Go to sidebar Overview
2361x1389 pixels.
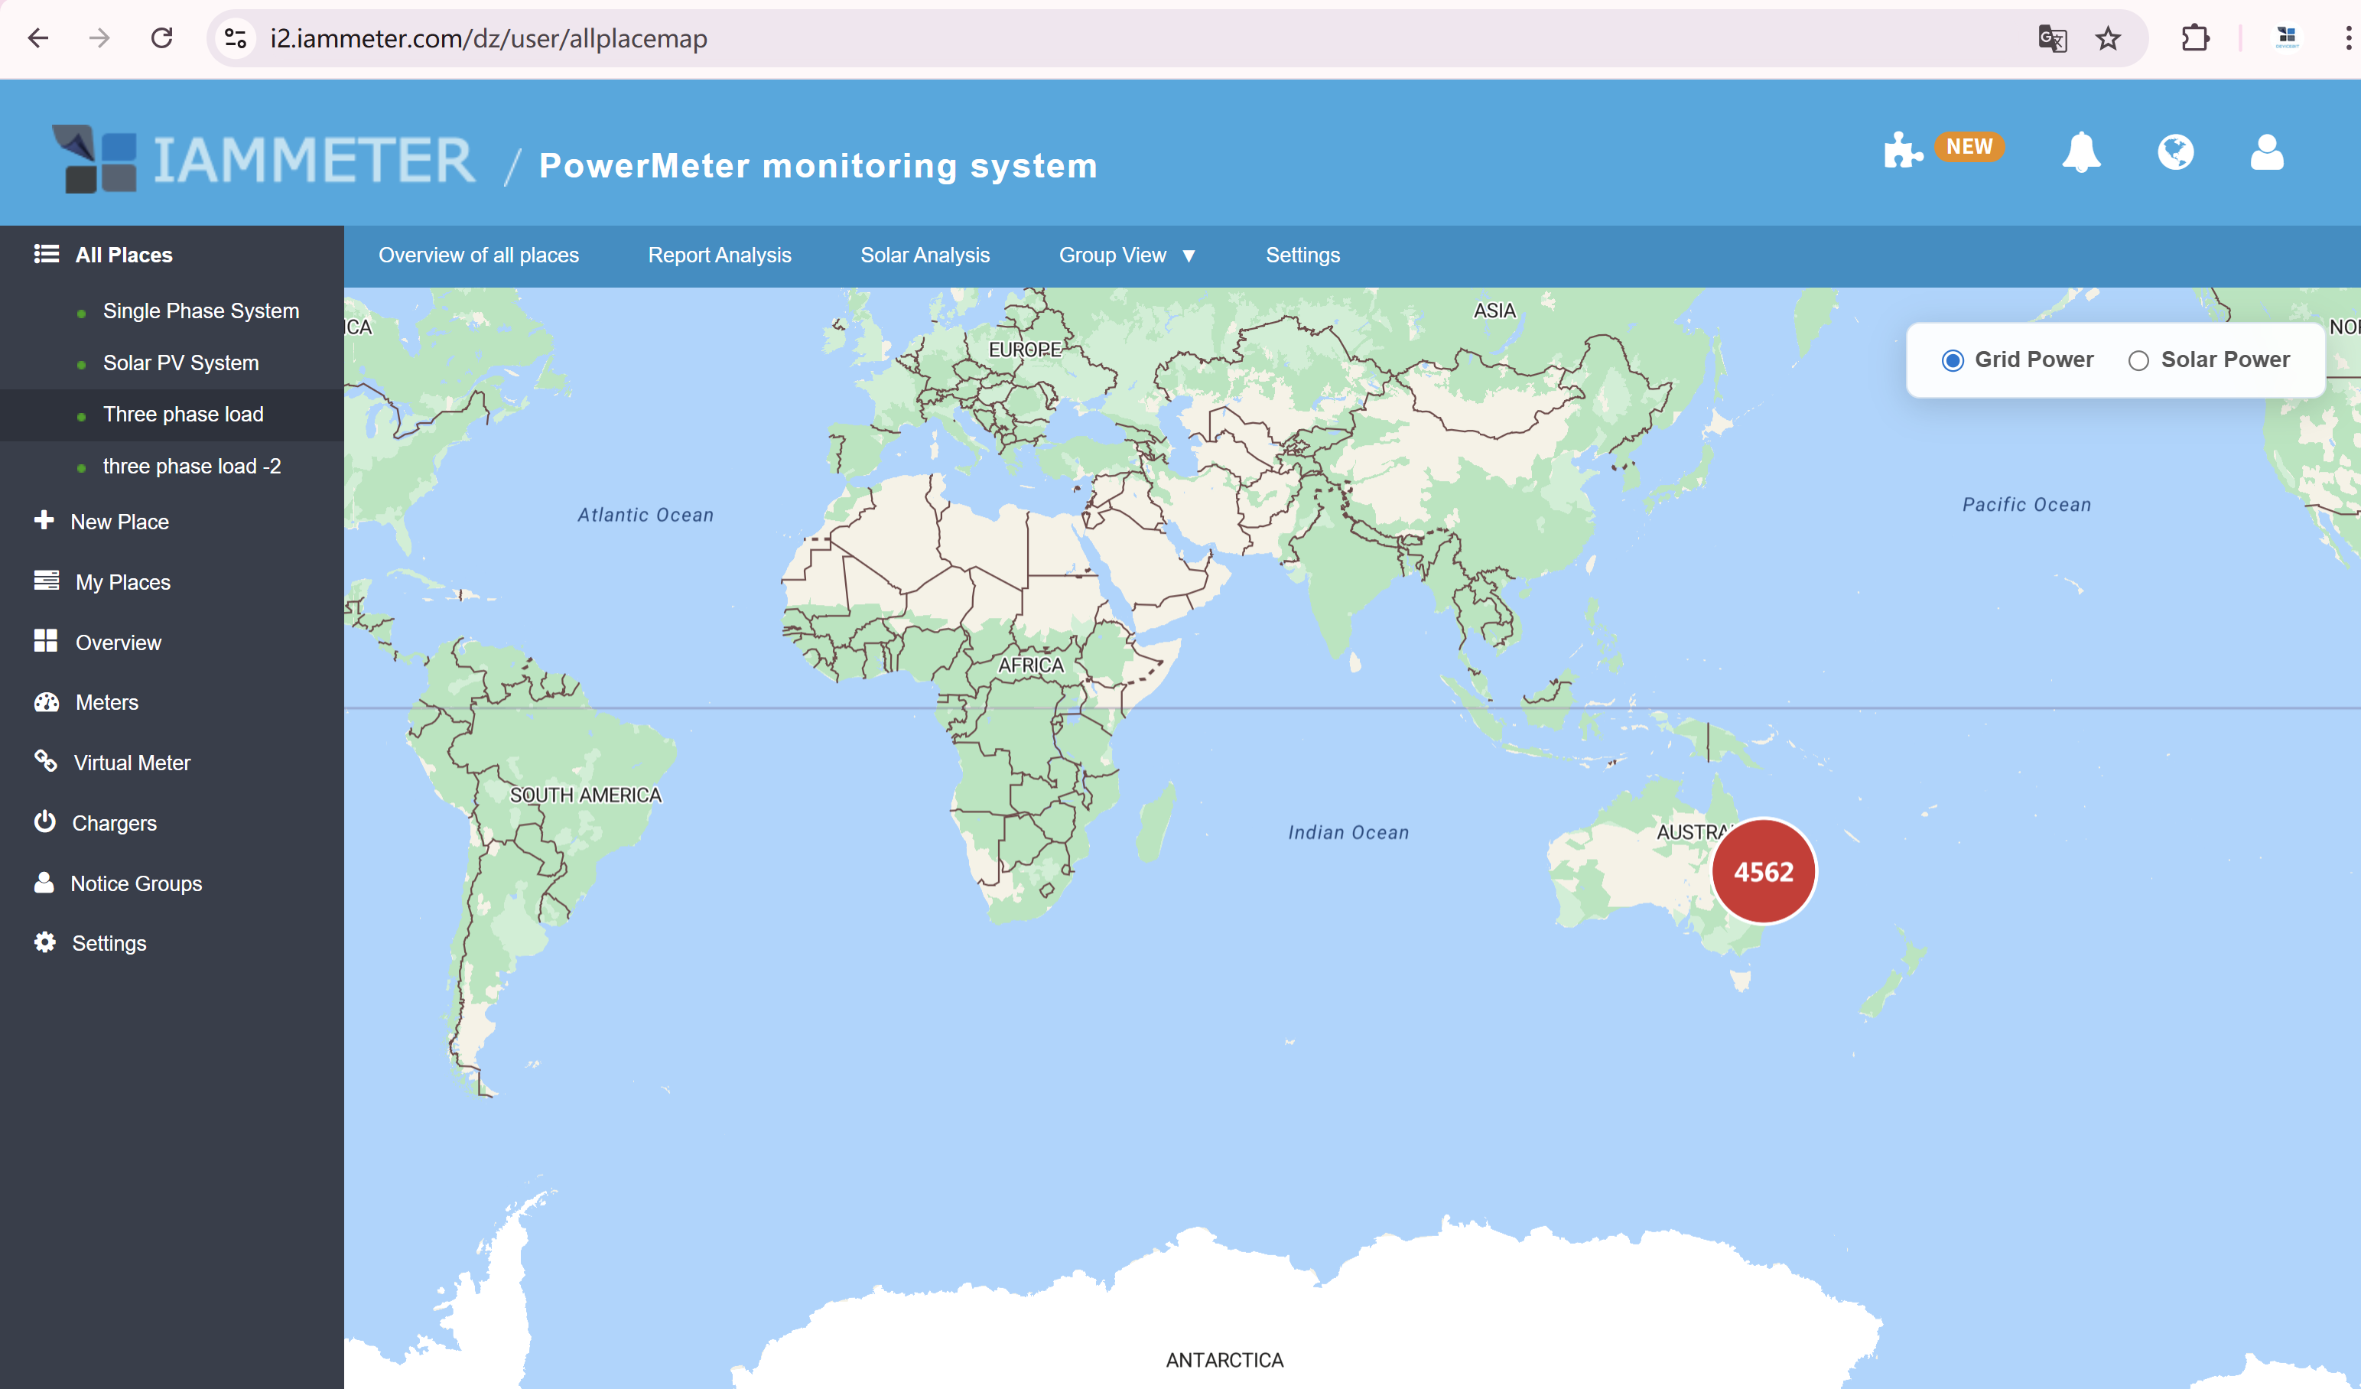(118, 643)
